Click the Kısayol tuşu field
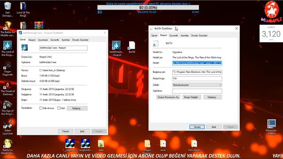 coord(197,79)
